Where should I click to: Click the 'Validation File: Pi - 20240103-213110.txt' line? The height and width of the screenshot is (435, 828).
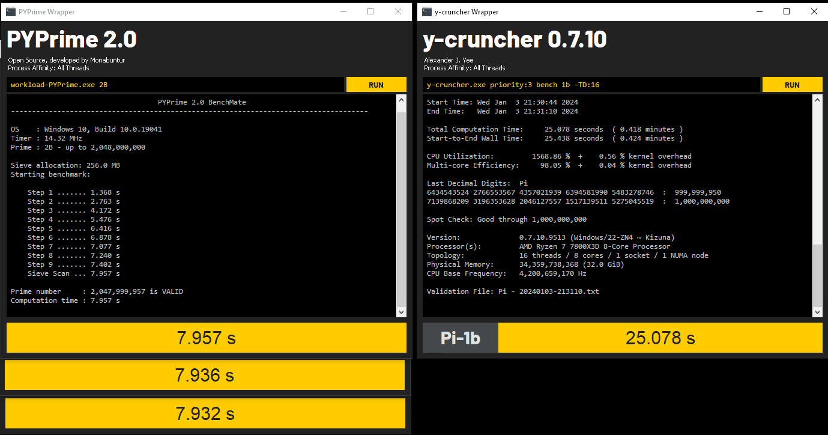click(x=513, y=291)
